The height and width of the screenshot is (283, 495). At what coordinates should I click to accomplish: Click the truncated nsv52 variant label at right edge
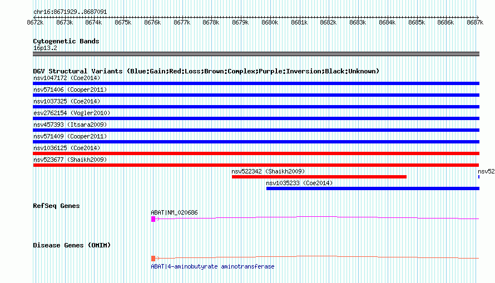point(486,171)
